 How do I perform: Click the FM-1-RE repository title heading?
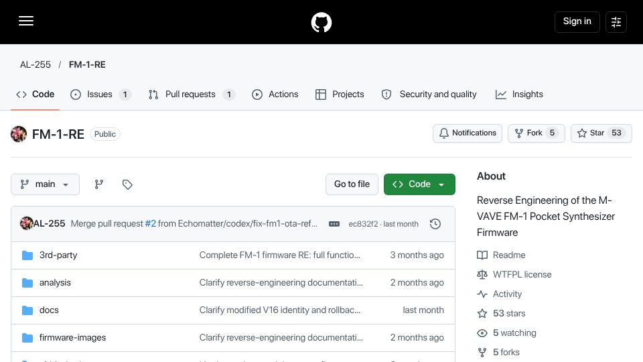pos(58,134)
